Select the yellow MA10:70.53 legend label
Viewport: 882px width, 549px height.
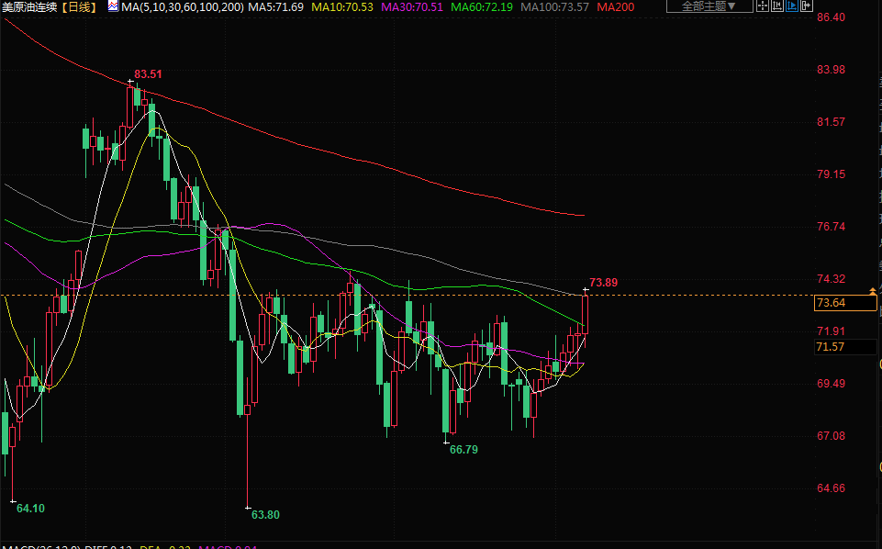[342, 7]
